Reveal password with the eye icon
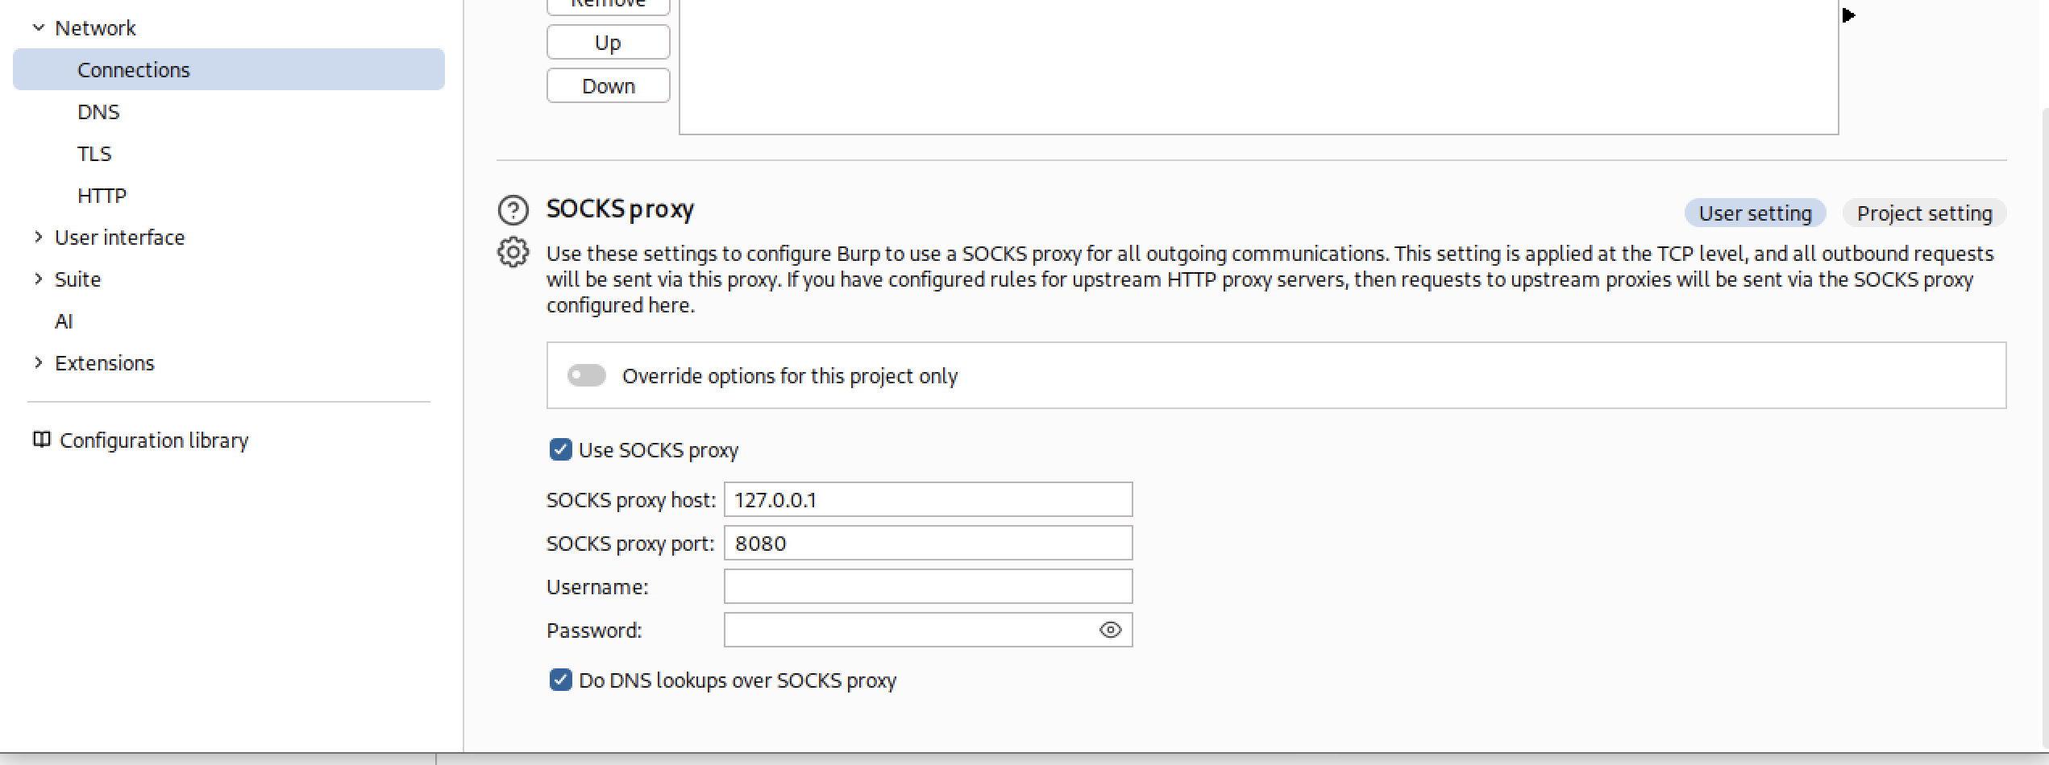Screen dimensions: 2049x765 pyautogui.click(x=1110, y=630)
